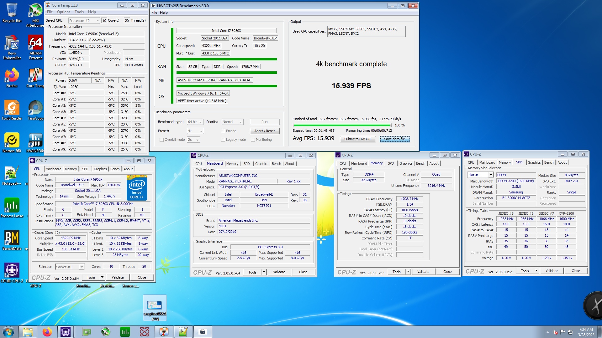Click MSI Afterburner icon in taskbar

pyautogui.click(x=106, y=332)
